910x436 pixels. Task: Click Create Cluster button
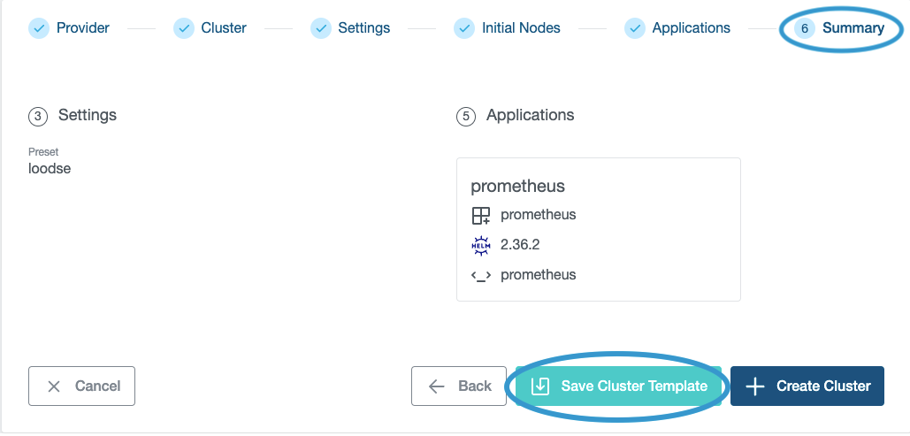click(807, 386)
